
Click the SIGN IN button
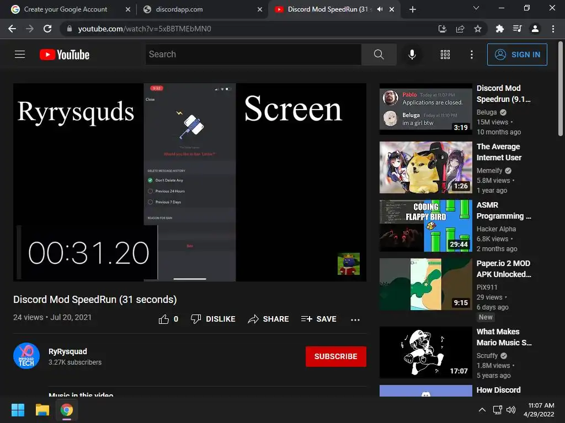[x=517, y=55]
